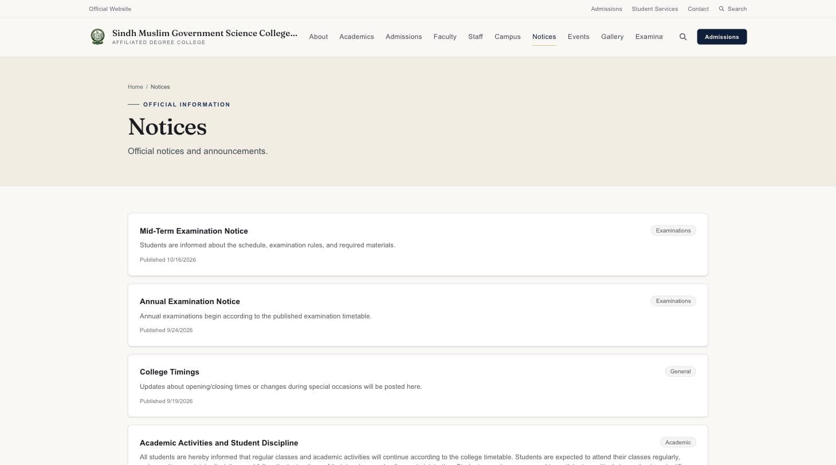Click 'OFFICIAL INFORMATION' label

click(187, 105)
